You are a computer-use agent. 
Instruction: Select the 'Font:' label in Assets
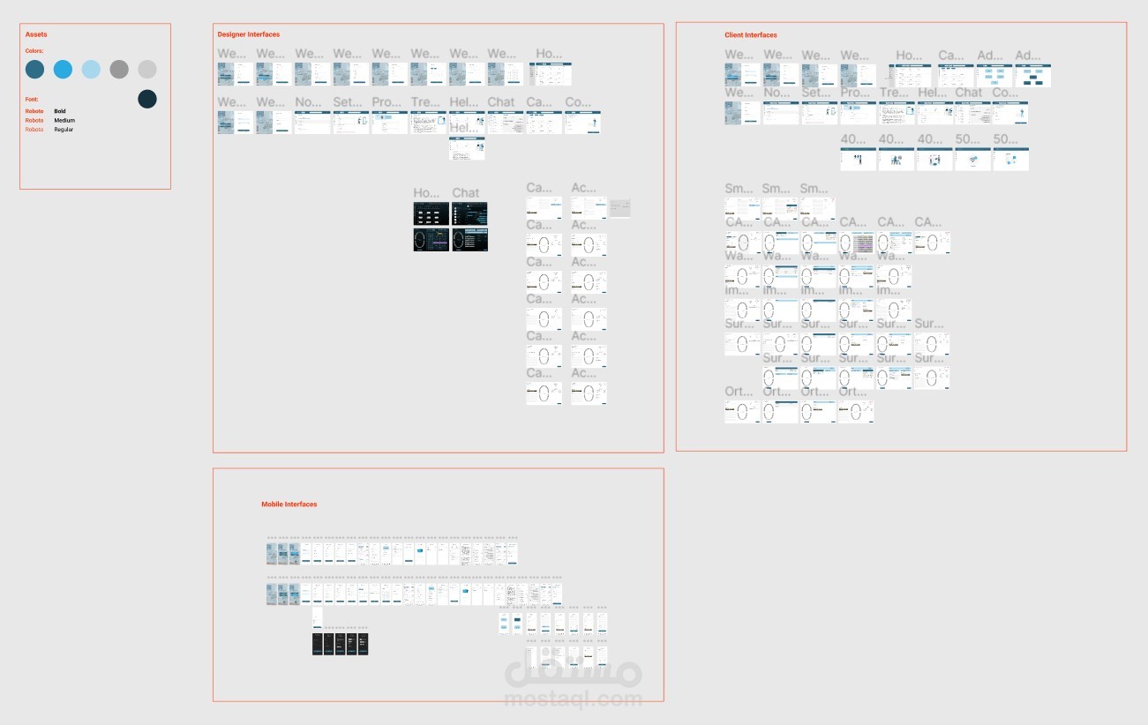[32, 100]
